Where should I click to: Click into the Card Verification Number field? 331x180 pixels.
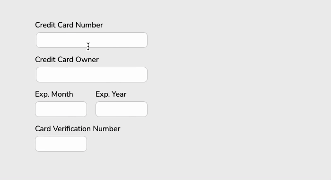pos(61,144)
